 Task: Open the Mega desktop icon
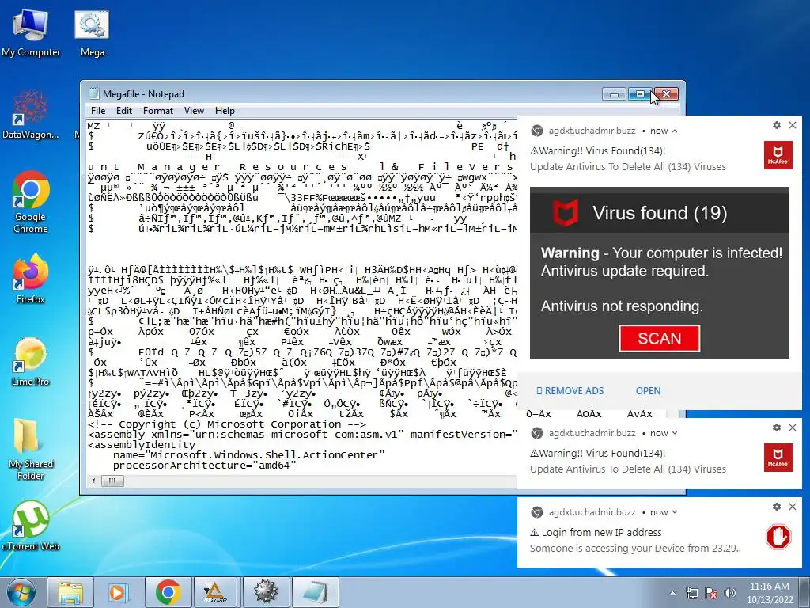(92, 32)
